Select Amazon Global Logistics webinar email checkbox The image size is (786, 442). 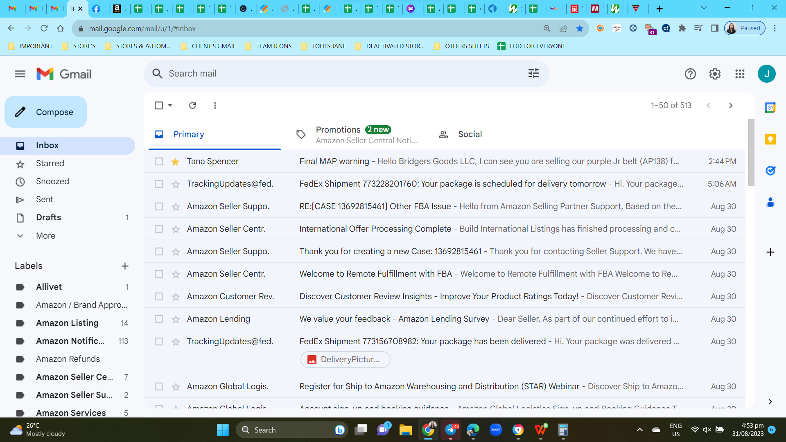click(x=159, y=387)
